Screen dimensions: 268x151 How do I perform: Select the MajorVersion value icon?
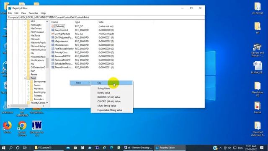pos(53,41)
